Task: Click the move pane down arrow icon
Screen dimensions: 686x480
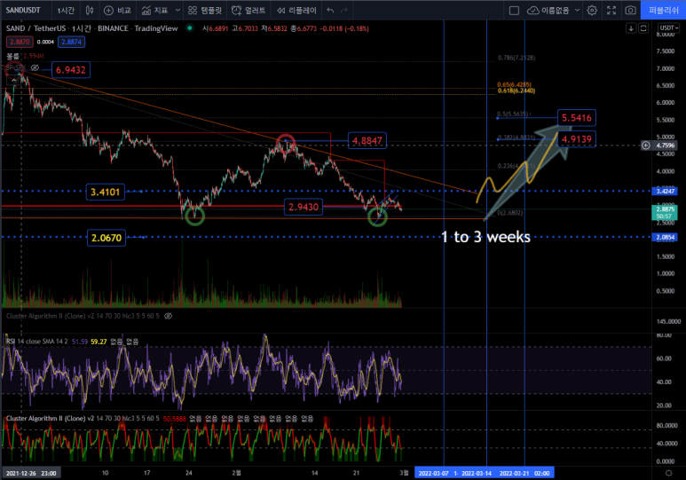Action: pos(631,28)
